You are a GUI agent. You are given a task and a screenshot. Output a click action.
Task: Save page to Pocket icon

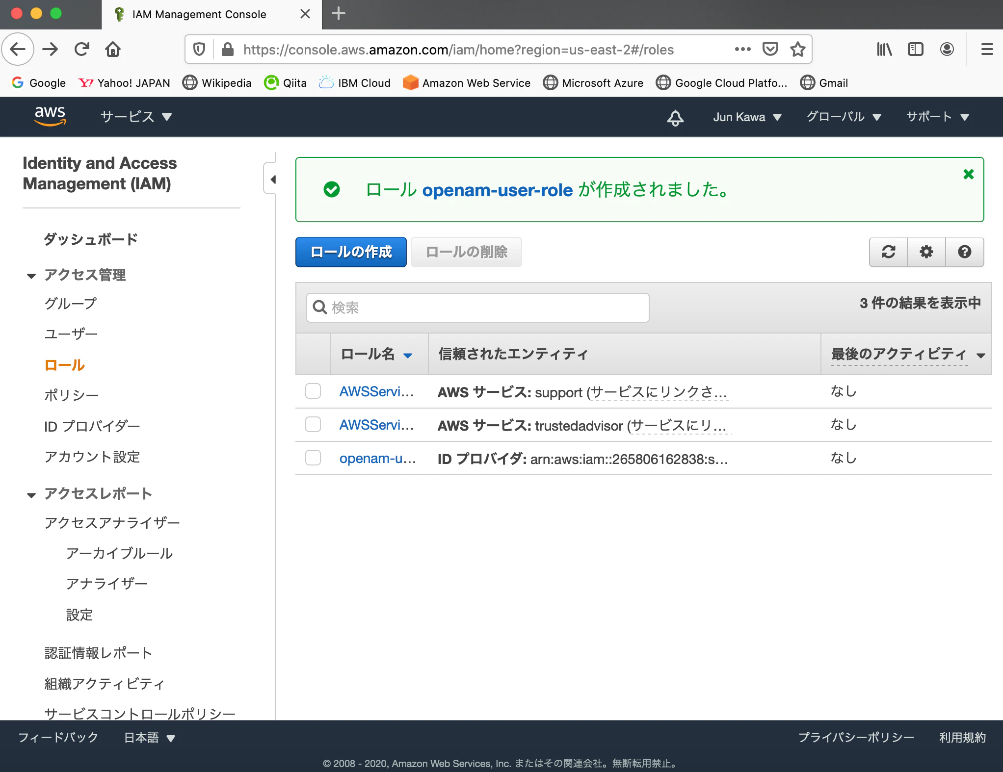770,49
